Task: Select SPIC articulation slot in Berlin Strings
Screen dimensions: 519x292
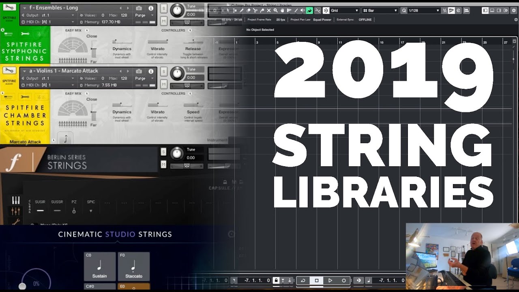Action: 91,206
